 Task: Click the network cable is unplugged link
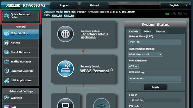95,35
